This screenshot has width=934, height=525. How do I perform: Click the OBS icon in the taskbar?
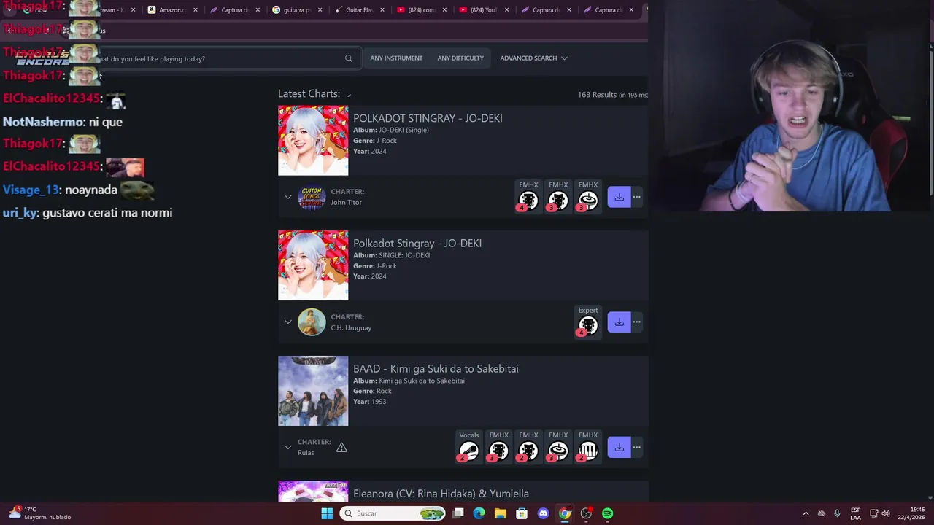[586, 513]
